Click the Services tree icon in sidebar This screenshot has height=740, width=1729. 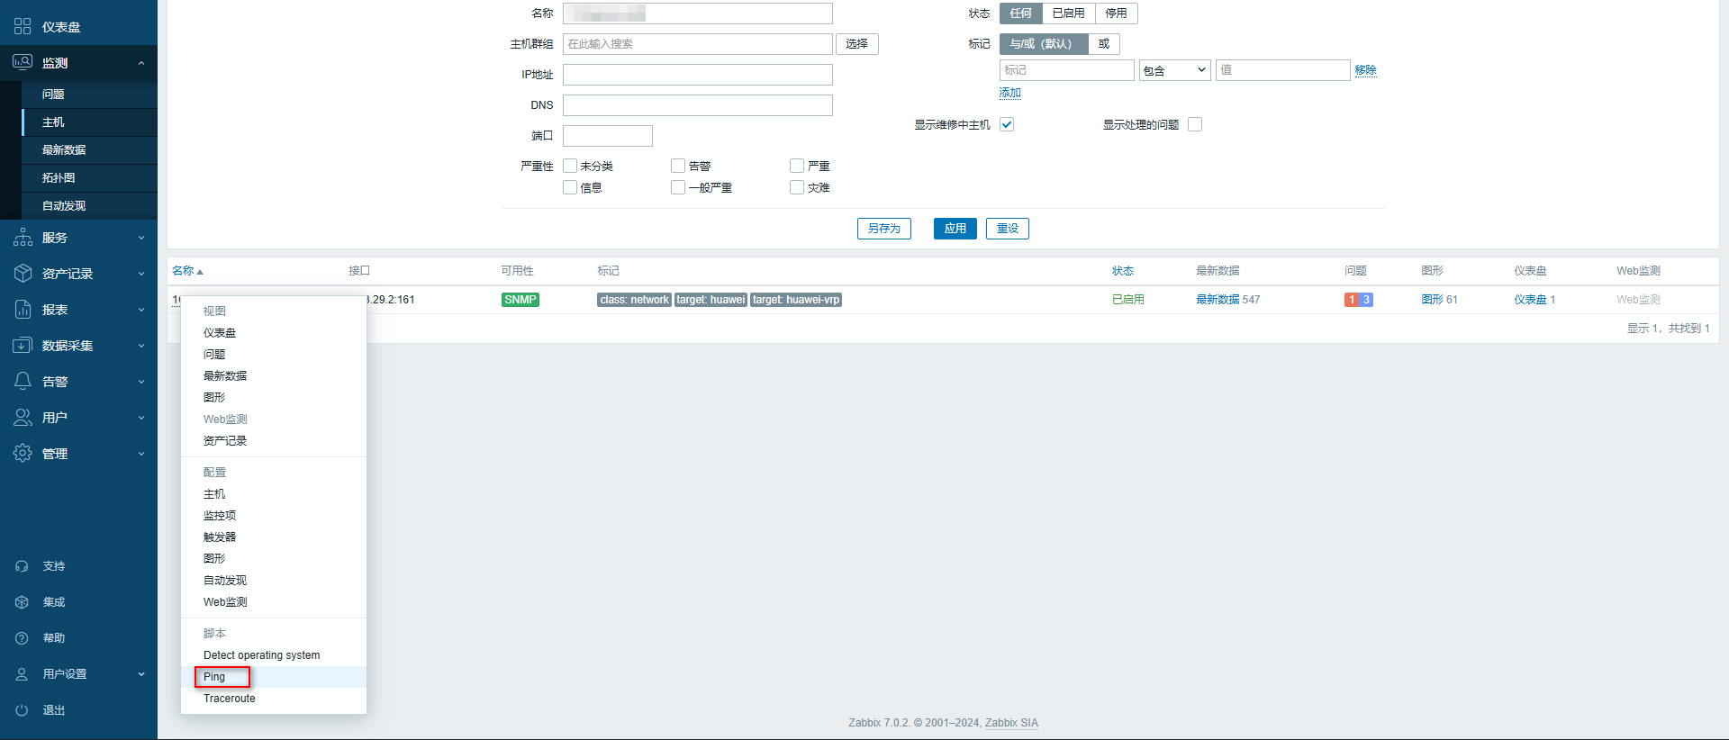tap(23, 238)
